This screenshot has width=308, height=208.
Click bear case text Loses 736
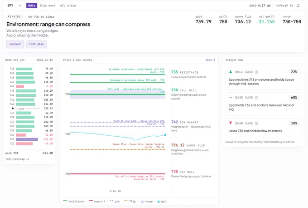[x=255, y=131]
